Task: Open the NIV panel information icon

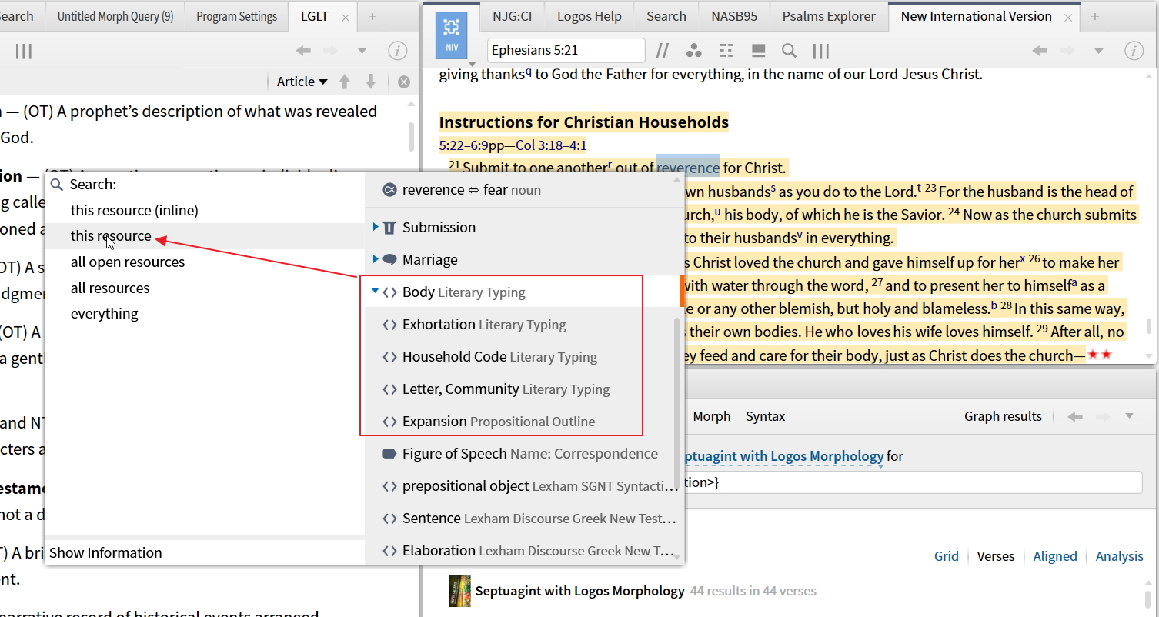Action: 1134,51
